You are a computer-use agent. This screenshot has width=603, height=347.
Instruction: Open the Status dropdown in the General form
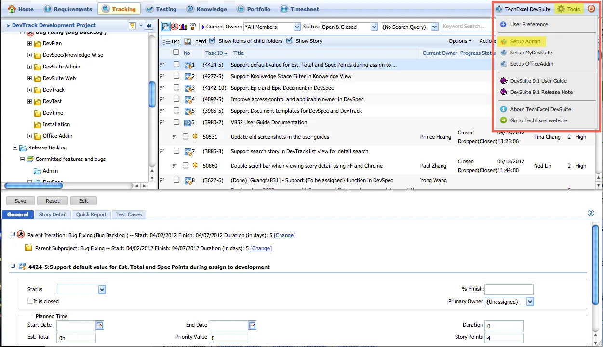pyautogui.click(x=81, y=289)
